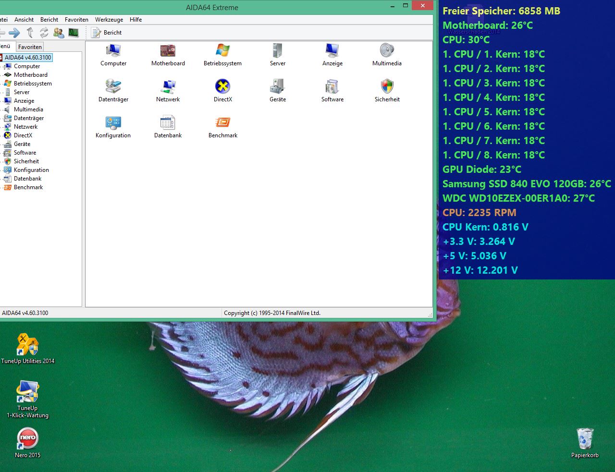Screen dimensions: 615x472
Task: Select Motherboard in the navigation tree
Action: (x=31, y=75)
